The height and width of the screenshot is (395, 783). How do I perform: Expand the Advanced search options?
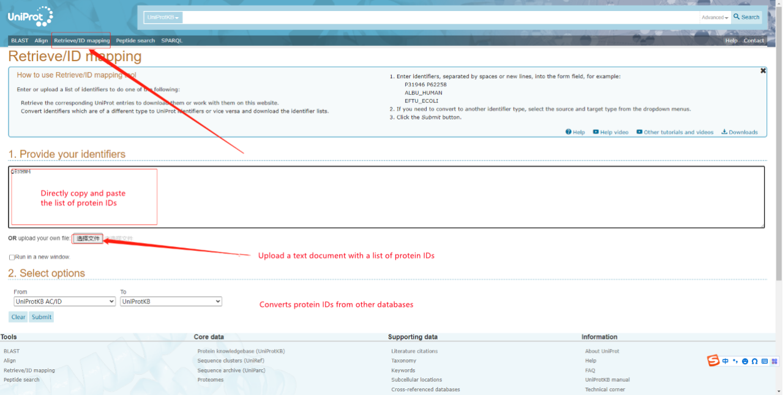(714, 18)
